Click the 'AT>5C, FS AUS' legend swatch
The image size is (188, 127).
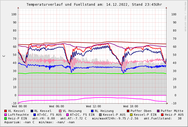tap(34, 115)
